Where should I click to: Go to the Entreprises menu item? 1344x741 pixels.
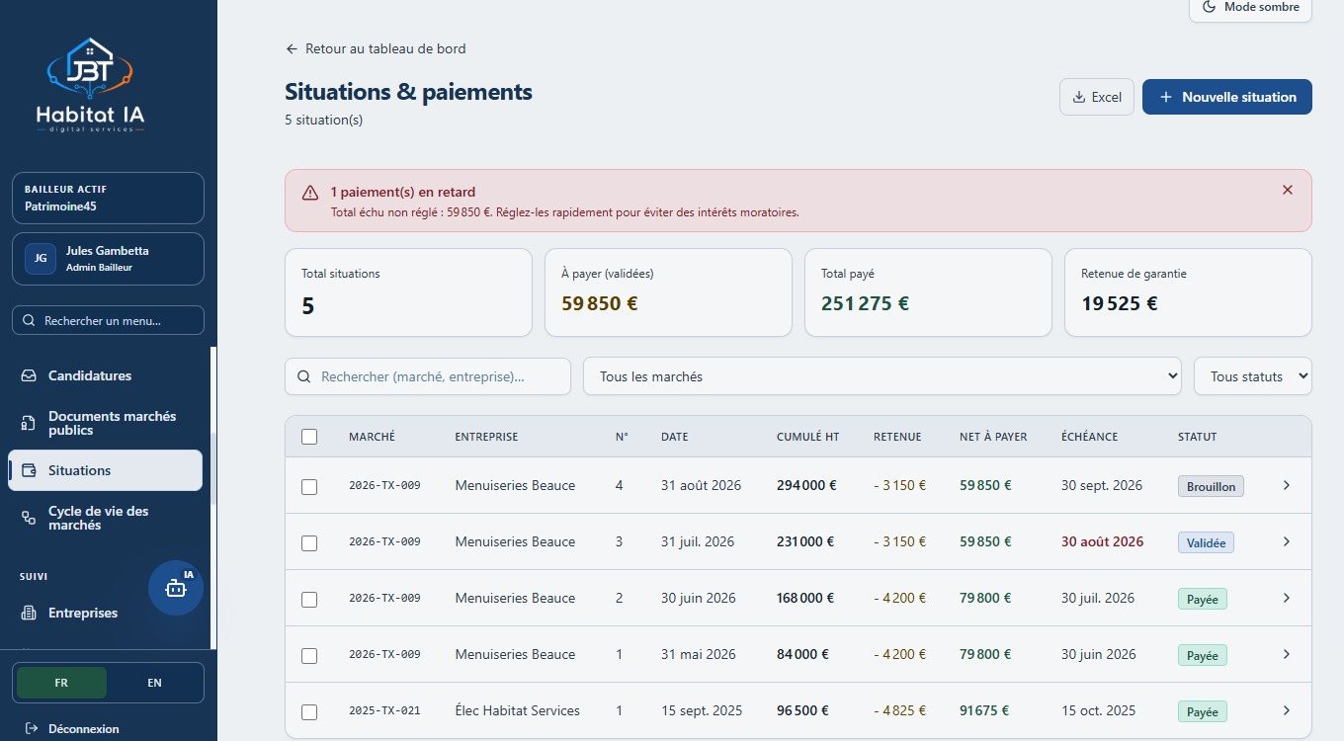tap(105, 613)
